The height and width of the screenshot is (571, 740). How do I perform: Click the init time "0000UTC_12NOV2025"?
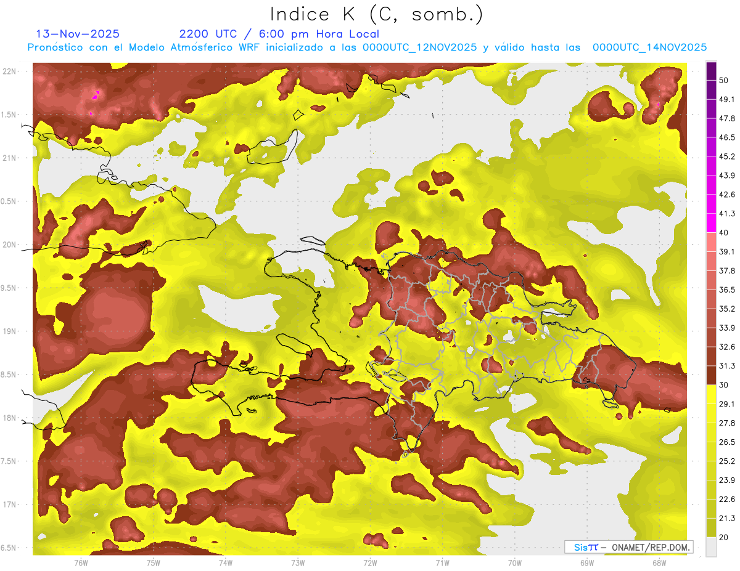coord(419,47)
